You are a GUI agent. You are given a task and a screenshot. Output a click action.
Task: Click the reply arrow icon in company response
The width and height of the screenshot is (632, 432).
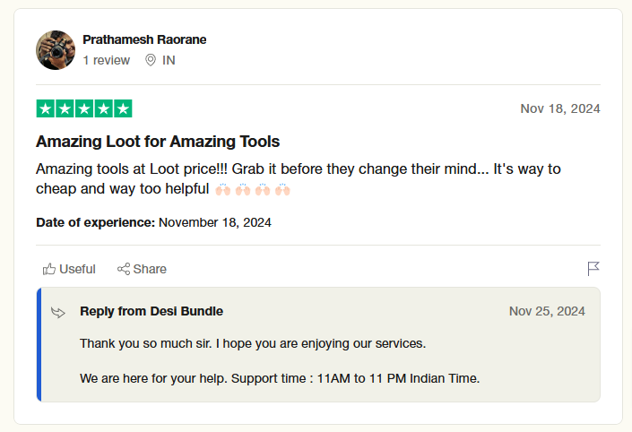point(58,312)
